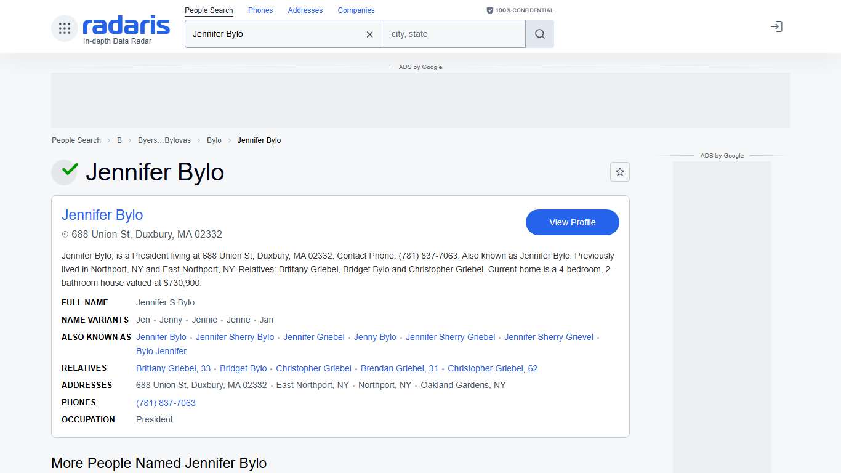This screenshot has width=841, height=473.
Task: Open relative Brittany Griebel, 33
Action: [173, 368]
